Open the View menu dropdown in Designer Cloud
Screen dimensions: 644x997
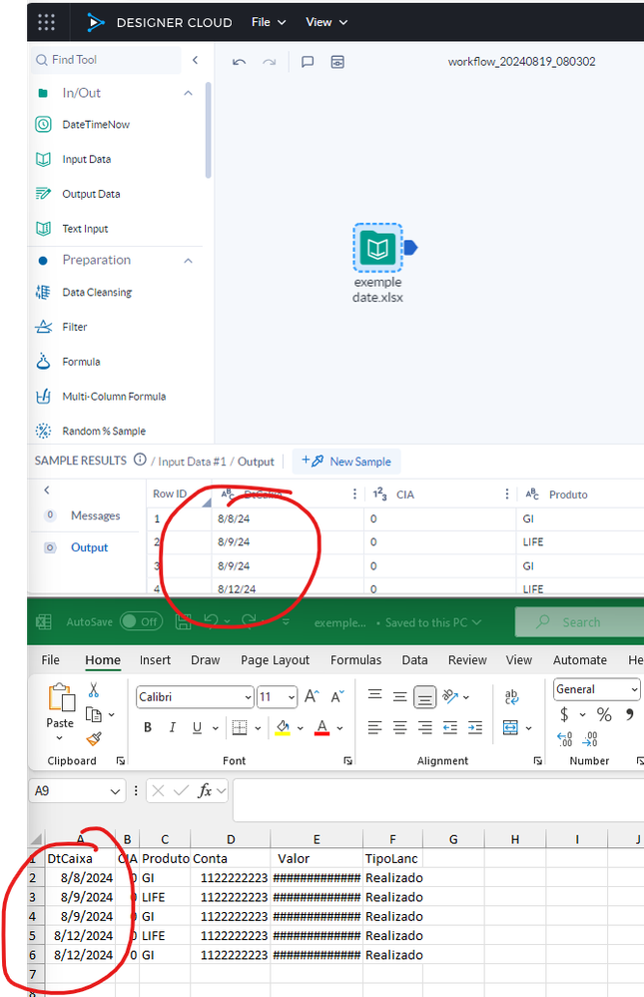[x=326, y=22]
